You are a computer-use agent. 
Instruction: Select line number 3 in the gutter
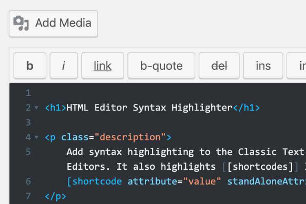click(x=28, y=122)
